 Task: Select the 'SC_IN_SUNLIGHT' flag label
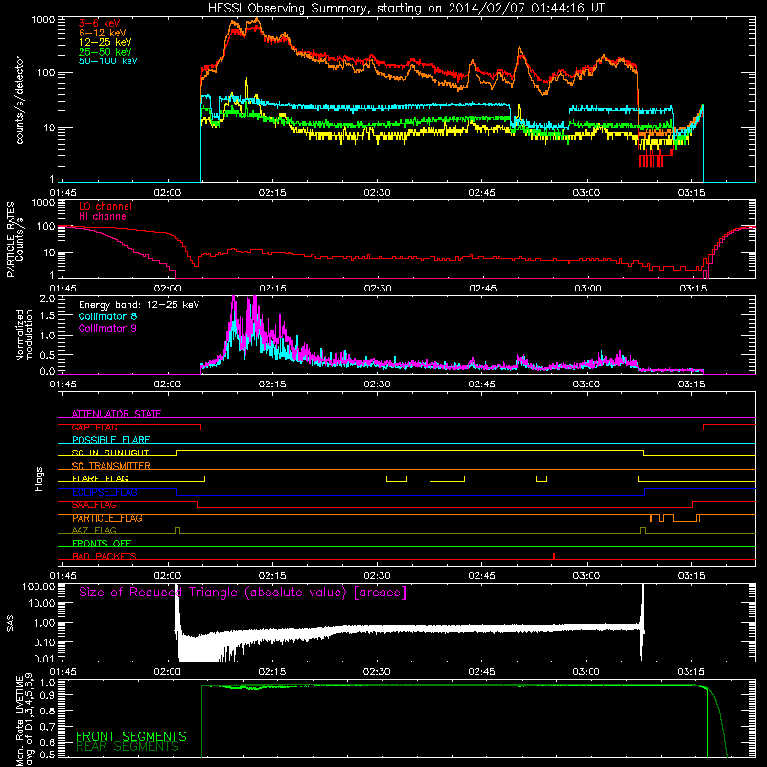click(110, 453)
